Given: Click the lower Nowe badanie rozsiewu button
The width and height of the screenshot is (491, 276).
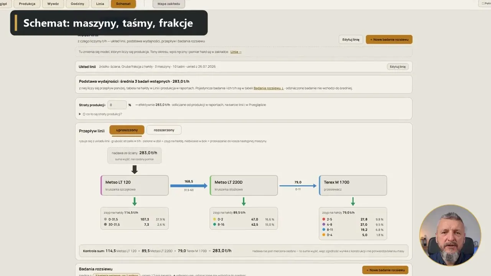Looking at the screenshot, I should (x=385, y=270).
